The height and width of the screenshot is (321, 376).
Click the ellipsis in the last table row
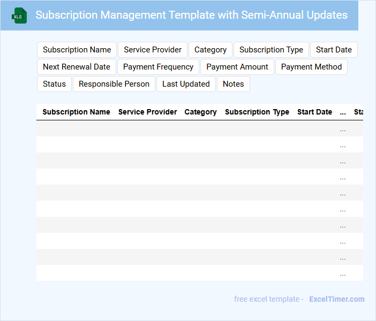[x=343, y=273]
